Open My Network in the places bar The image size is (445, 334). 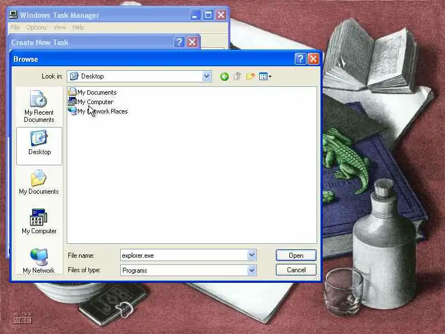tap(39, 261)
